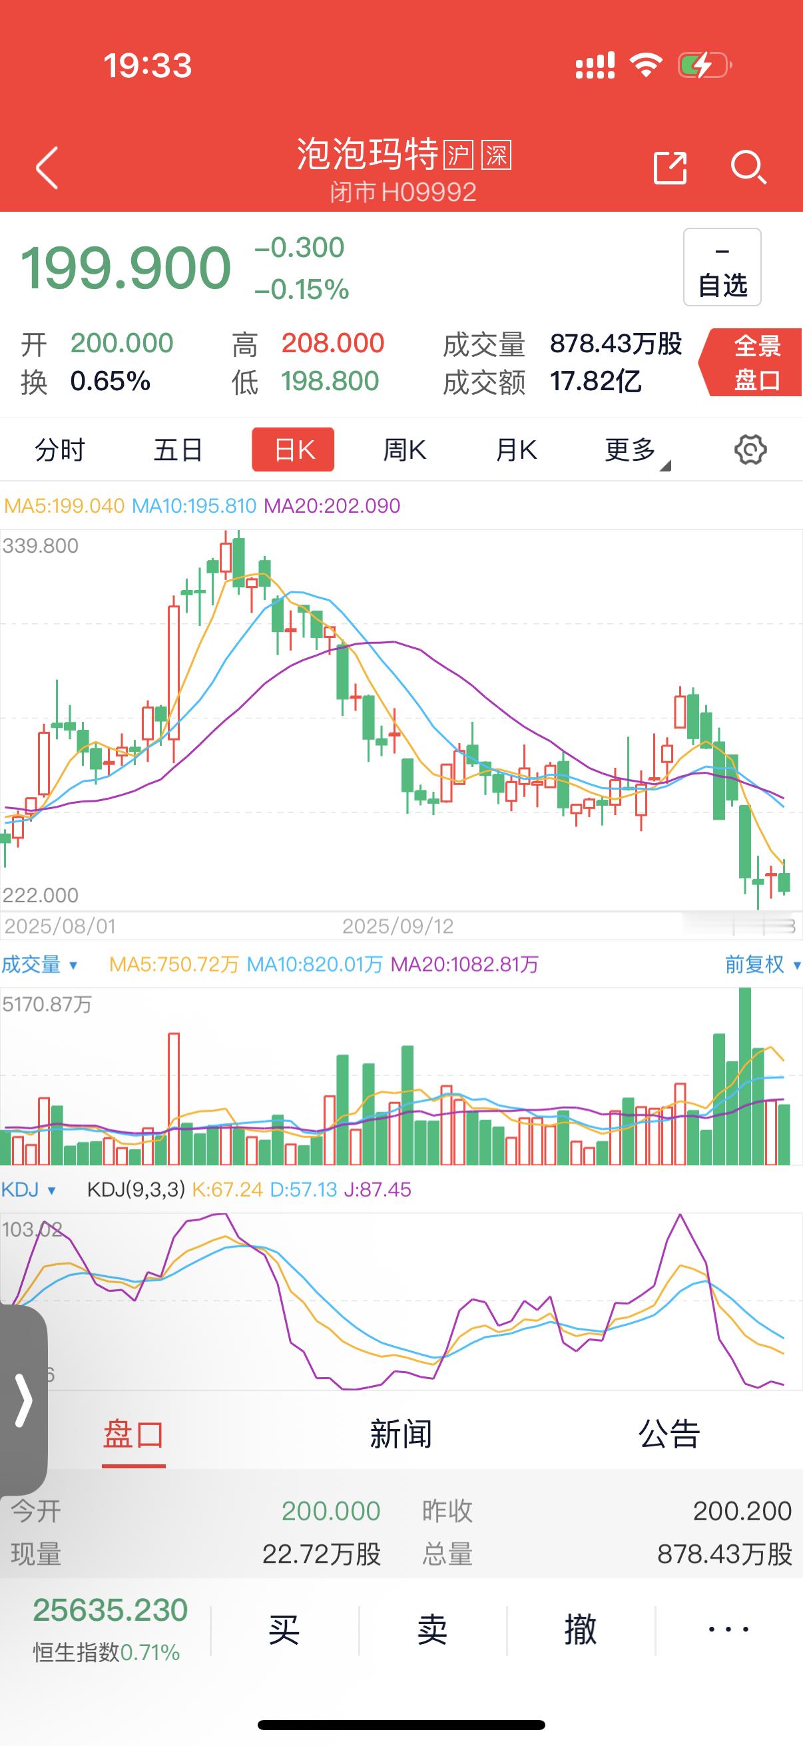Expand the side drawer arrow handle
Image resolution: width=803 pixels, height=1746 pixels.
(x=24, y=1400)
